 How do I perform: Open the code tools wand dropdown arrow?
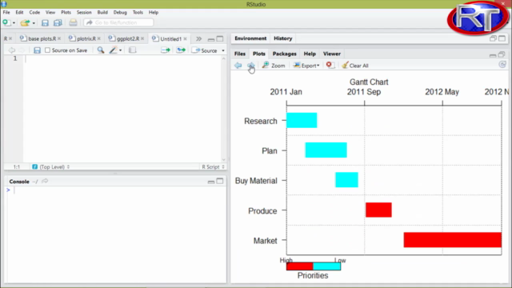click(x=121, y=50)
